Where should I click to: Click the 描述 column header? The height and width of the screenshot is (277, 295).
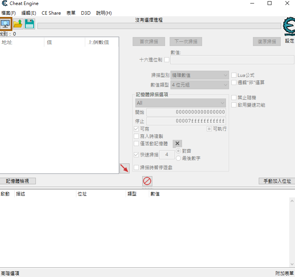pyautogui.click(x=46, y=194)
